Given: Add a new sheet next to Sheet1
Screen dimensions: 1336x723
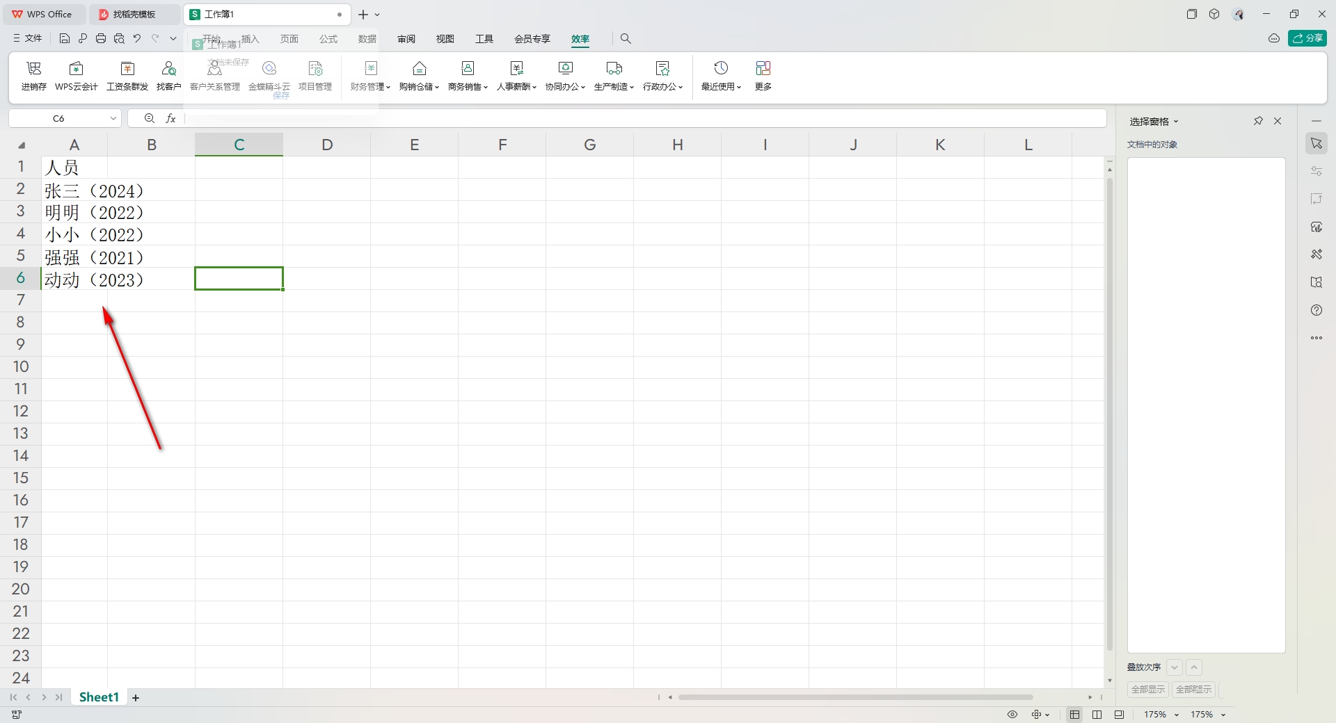Looking at the screenshot, I should [x=136, y=698].
